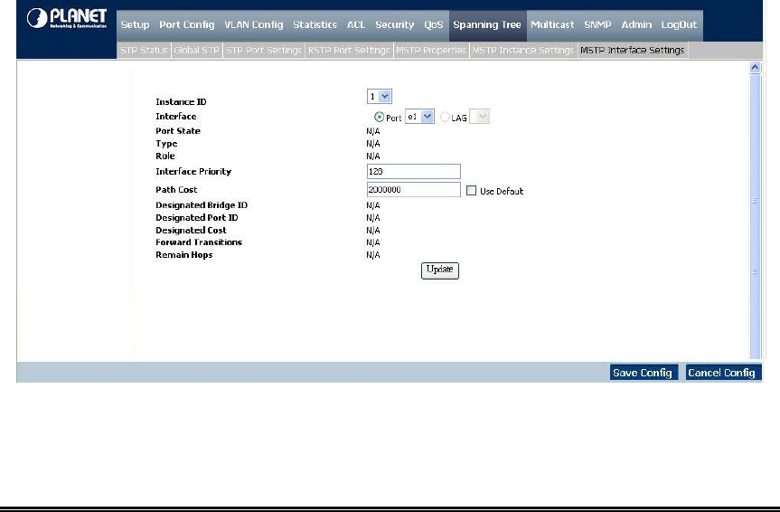Open the VLAN Config menu
Viewport: 780px width, 512px height.
(x=253, y=24)
